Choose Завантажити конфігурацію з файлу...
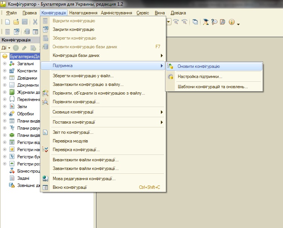Viewport: 283px width, 228px height. (x=103, y=84)
